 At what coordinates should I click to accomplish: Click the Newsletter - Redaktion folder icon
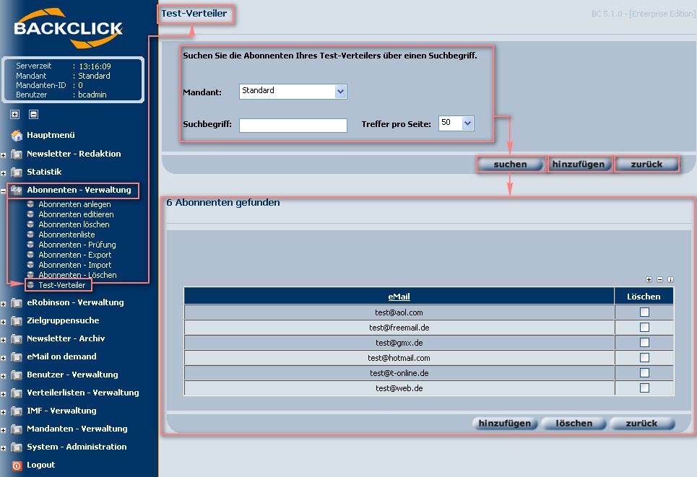point(17,154)
